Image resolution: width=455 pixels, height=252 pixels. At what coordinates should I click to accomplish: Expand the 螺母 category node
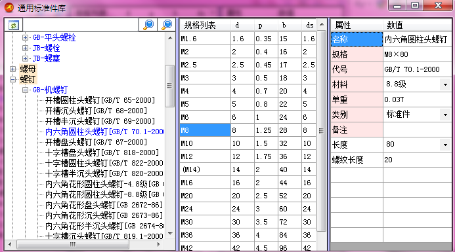tap(12, 69)
